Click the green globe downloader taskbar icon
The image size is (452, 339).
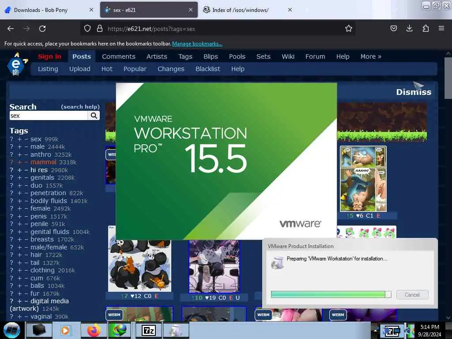121,330
